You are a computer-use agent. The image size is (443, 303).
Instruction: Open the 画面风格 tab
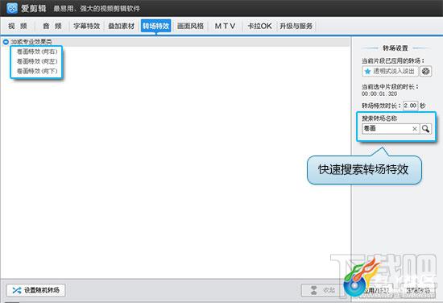coord(190,26)
